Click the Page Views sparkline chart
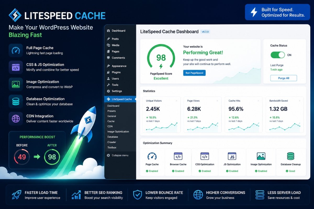314x209 pixels. point(203,127)
